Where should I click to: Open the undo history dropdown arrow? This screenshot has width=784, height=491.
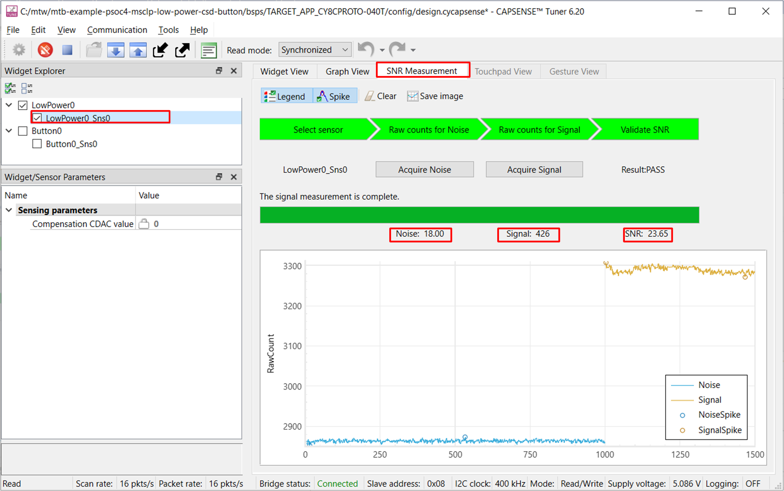[x=382, y=50]
